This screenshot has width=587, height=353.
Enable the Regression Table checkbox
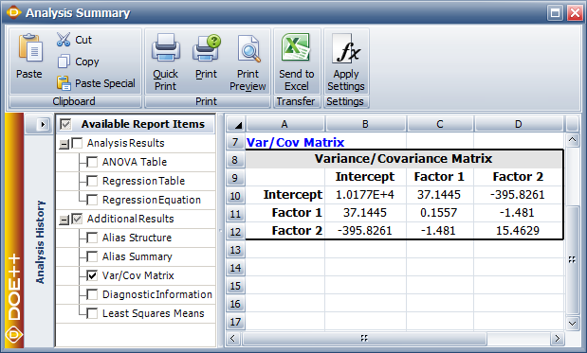[x=92, y=181]
